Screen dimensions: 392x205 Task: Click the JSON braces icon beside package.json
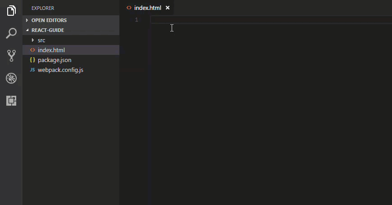click(32, 60)
